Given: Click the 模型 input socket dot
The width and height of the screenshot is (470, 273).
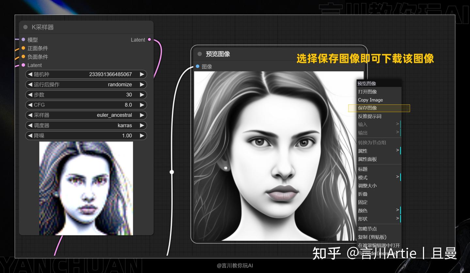Looking at the screenshot, I should click(23, 39).
